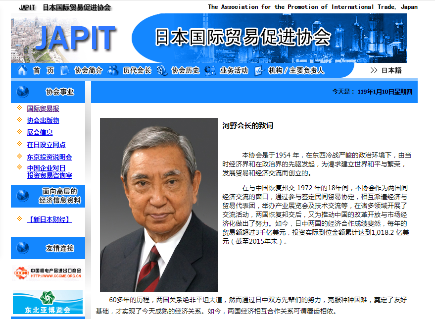Click the group icon beside 业务活动
This screenshot has width=435, height=319.
coord(210,70)
